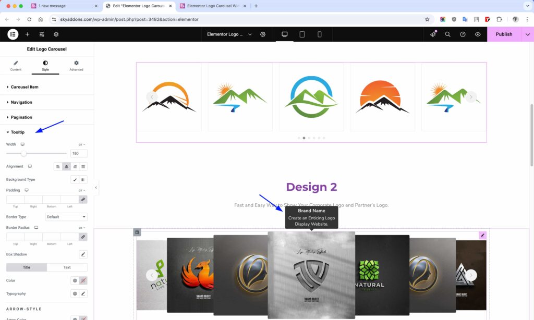This screenshot has width=534, height=320.
Task: Click the phoenix logo slide
Action: point(190,275)
